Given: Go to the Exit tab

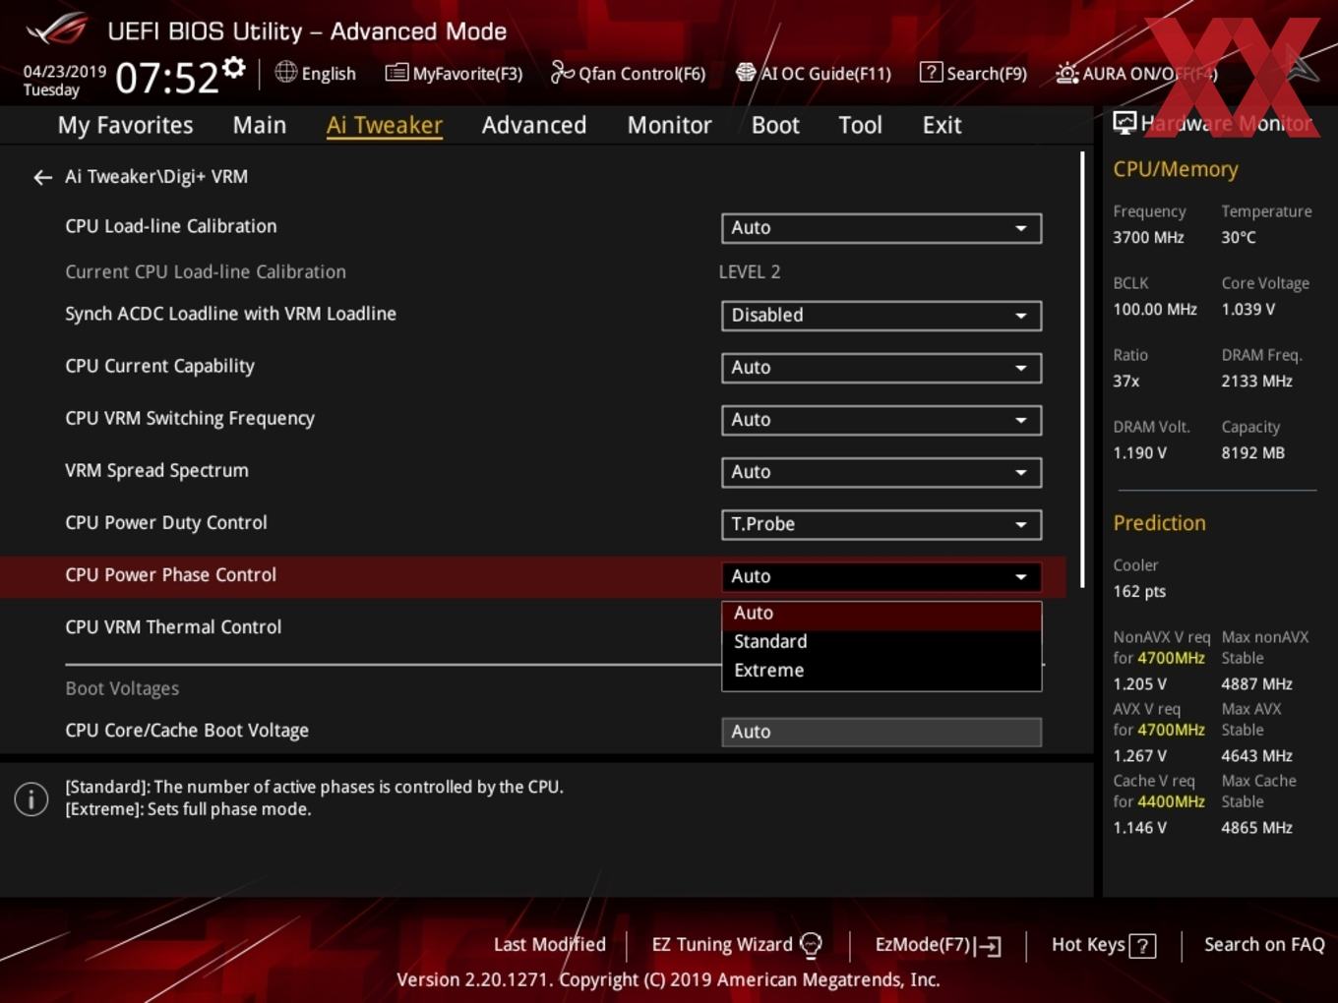Looking at the screenshot, I should [x=942, y=125].
